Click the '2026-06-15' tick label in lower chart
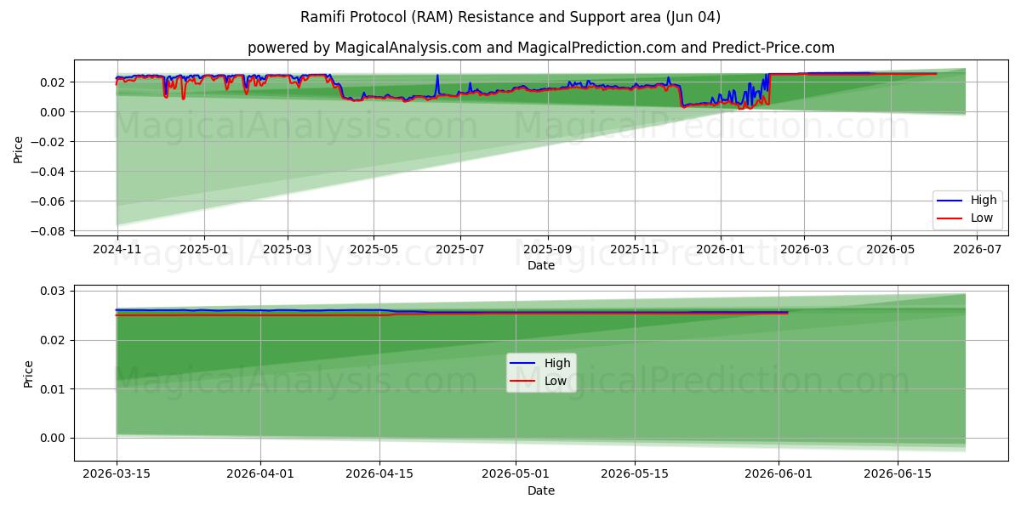Viewport: 1021px width, 510px height. (897, 474)
